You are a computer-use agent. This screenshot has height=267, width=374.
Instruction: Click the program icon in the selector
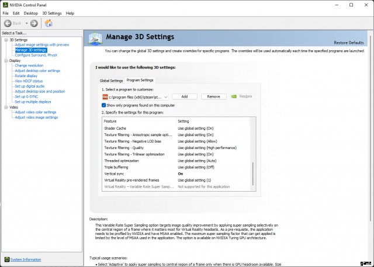click(105, 96)
